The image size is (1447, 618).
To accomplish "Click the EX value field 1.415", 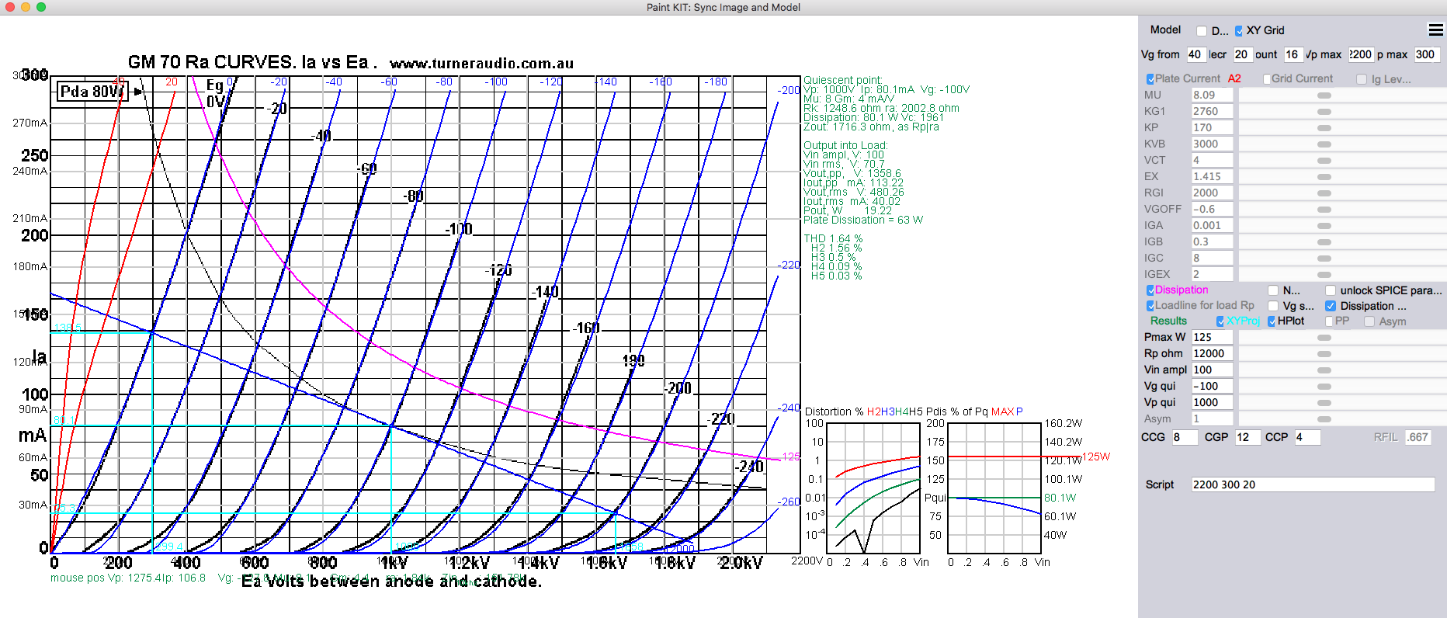I will [1212, 177].
